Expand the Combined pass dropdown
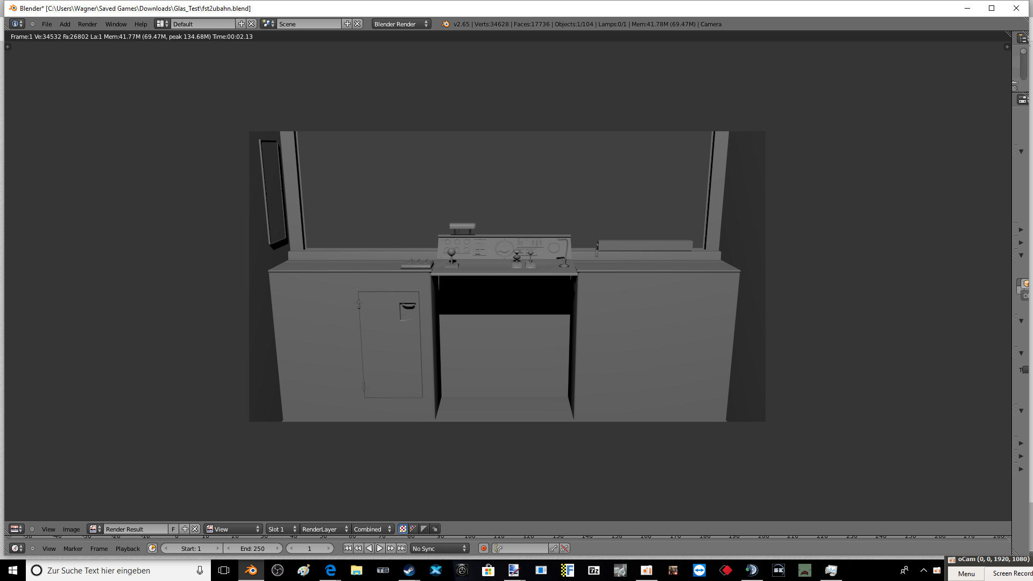The image size is (1033, 581). click(372, 529)
